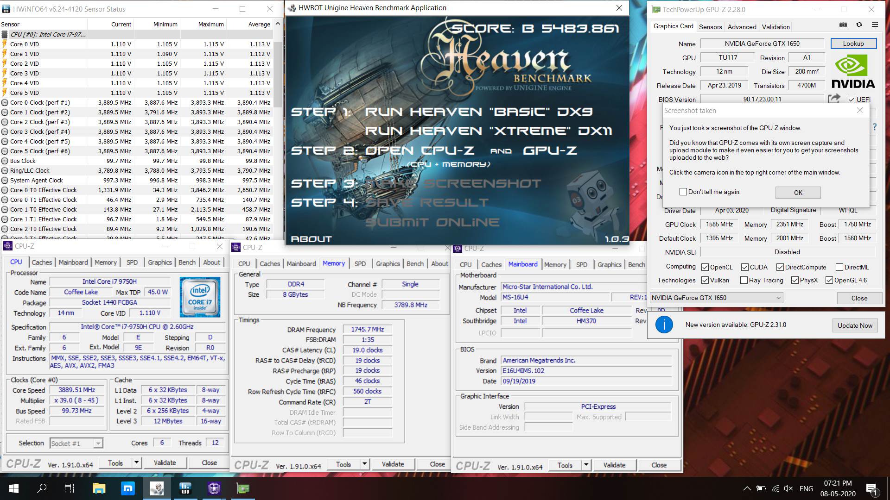Click the battery tray icon
Viewport: 890px width, 500px height.
pyautogui.click(x=761, y=488)
